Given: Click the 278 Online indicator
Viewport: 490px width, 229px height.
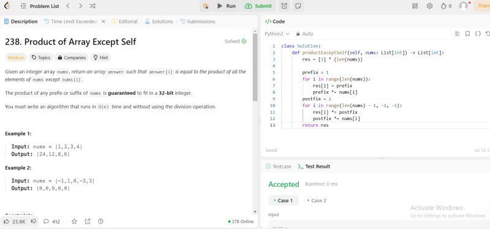Looking at the screenshot, I should pyautogui.click(x=241, y=222).
